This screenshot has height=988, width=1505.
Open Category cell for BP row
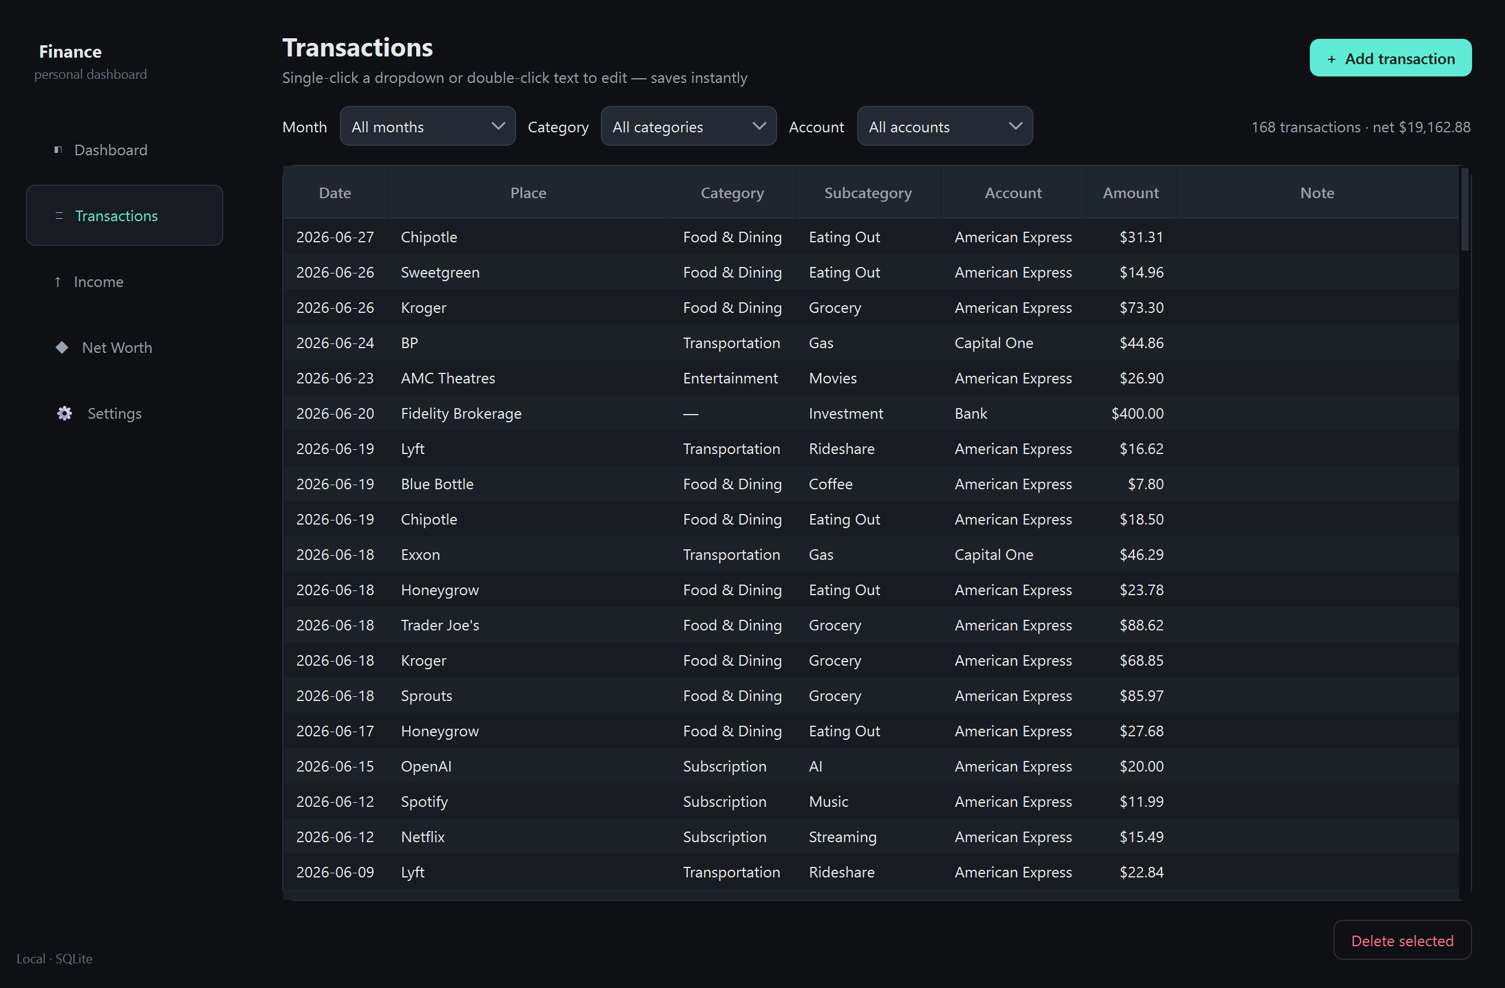point(733,343)
